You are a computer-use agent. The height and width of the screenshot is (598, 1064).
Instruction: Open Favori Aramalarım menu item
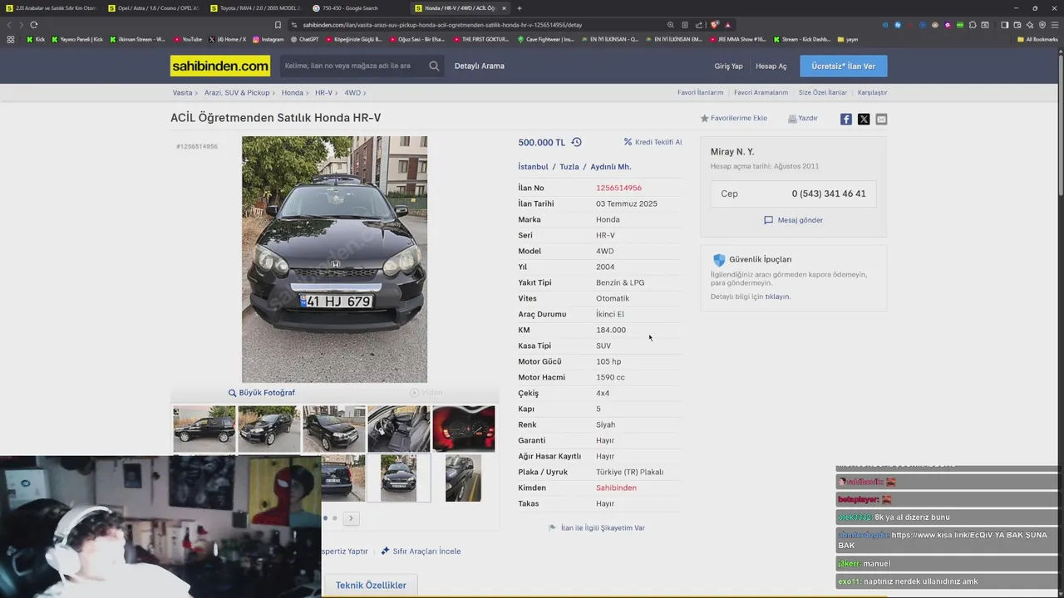pyautogui.click(x=761, y=93)
